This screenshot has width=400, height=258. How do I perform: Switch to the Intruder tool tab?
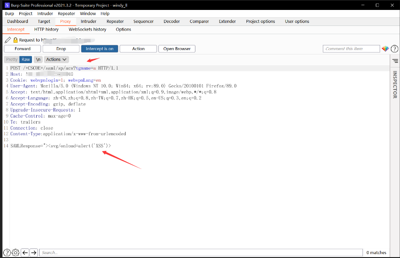[x=88, y=22]
